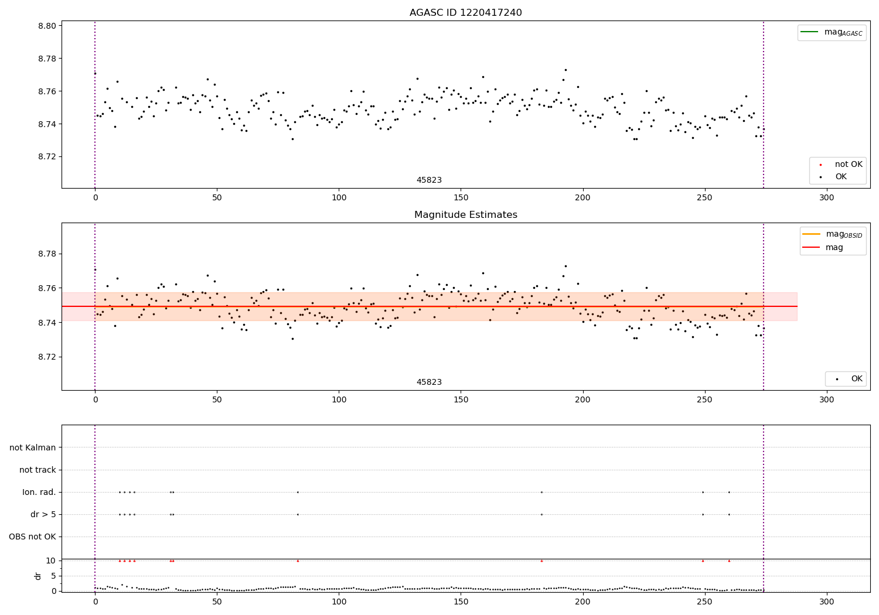Click the 'not Kalman' row label
Image resolution: width=879 pixels, height=615 pixels.
click(33, 447)
